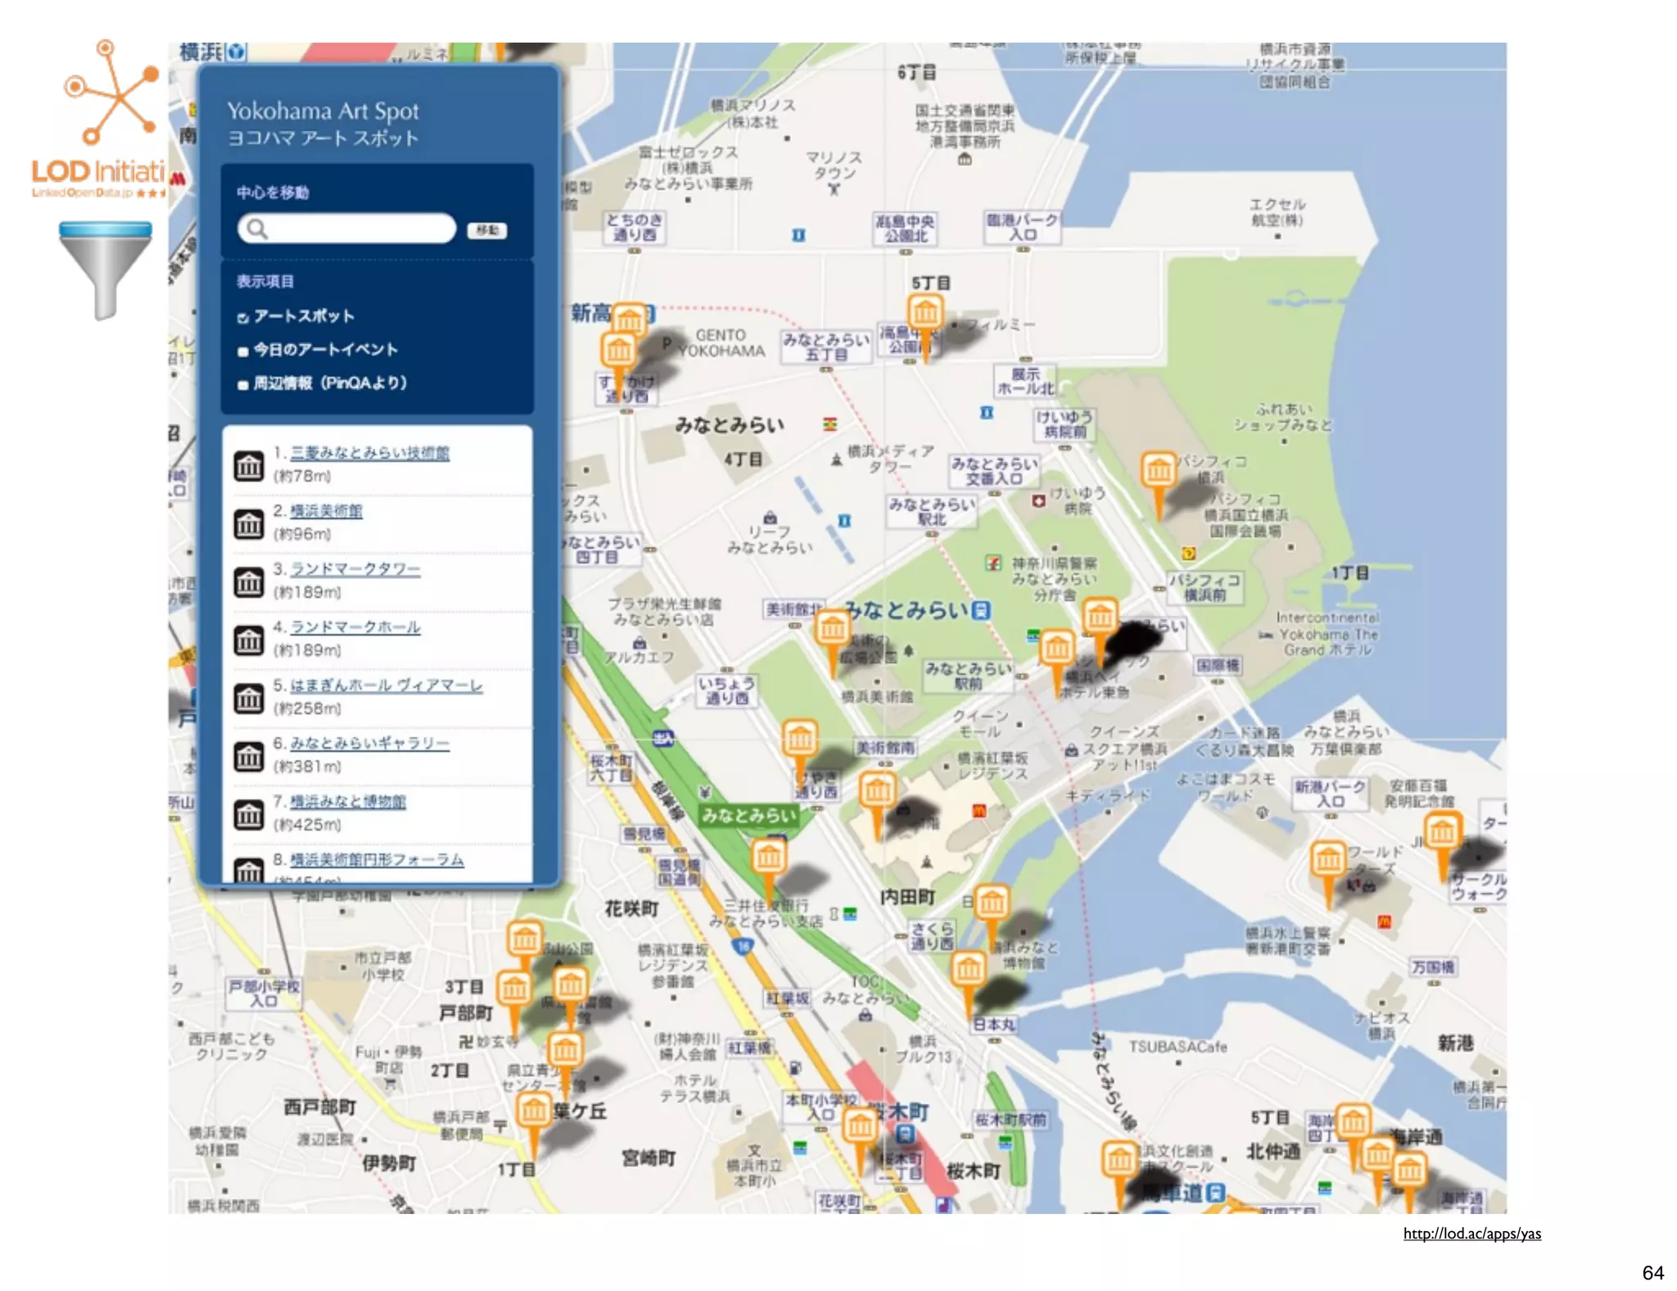Click the museum icon beside list item 1
Screen dimensions: 1677x1291
(249, 465)
